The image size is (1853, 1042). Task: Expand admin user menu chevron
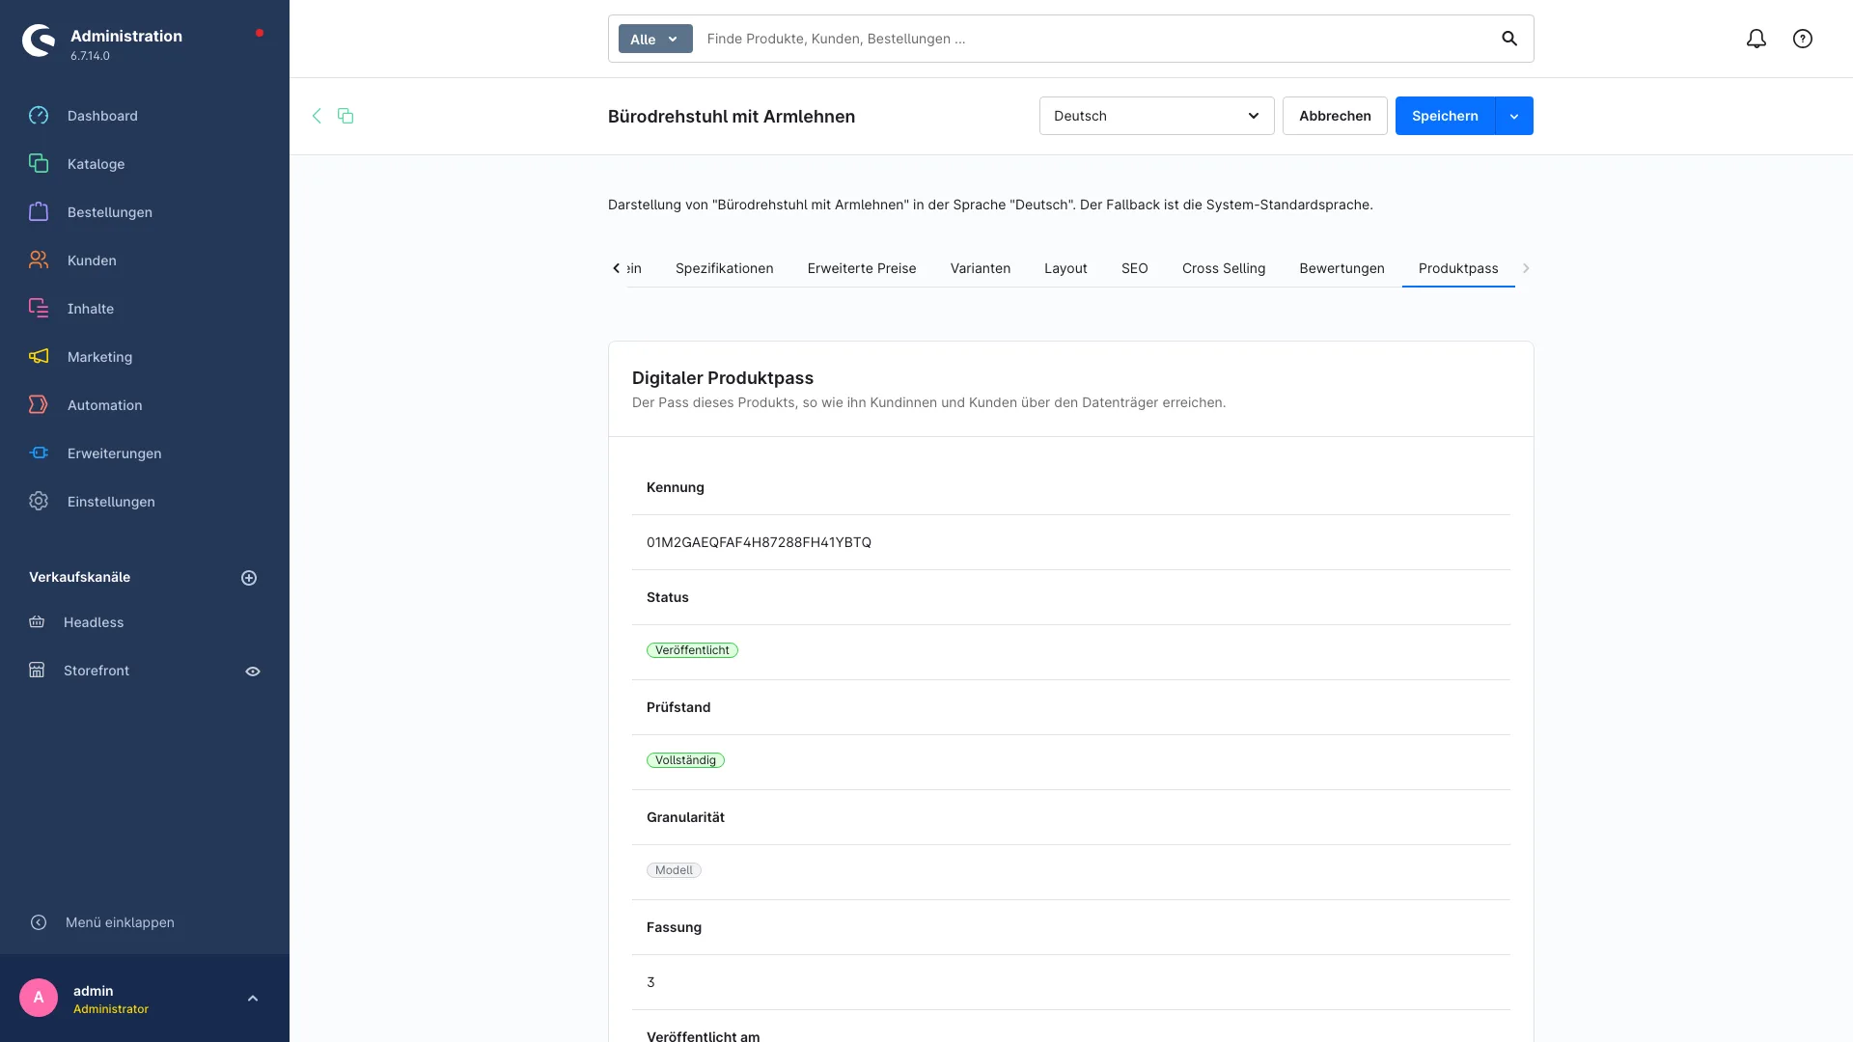tap(253, 999)
